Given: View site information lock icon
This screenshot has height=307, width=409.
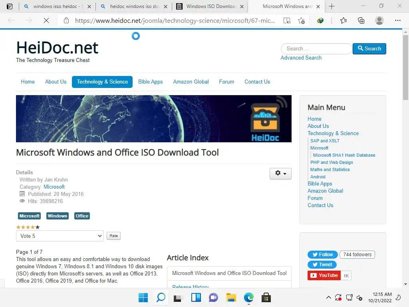Looking at the screenshot, I should 66,20.
